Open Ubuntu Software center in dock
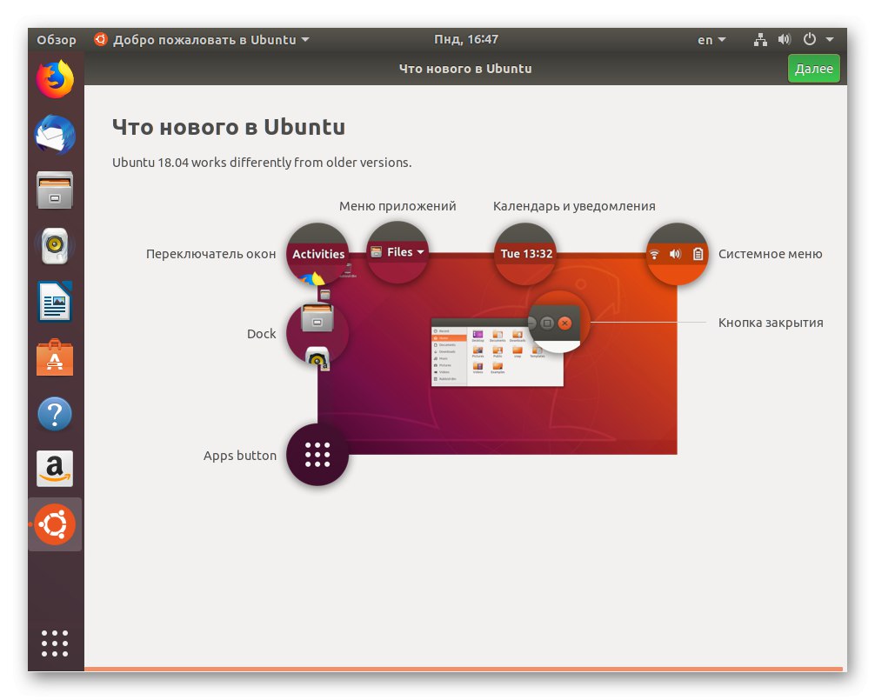This screenshot has height=700, width=875. pos(55,357)
